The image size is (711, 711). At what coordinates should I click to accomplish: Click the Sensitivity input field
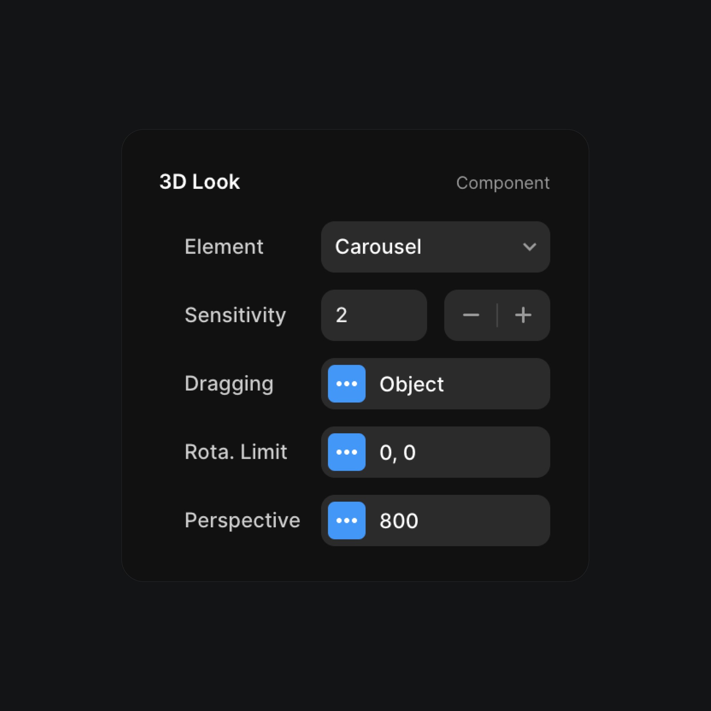[x=374, y=315]
